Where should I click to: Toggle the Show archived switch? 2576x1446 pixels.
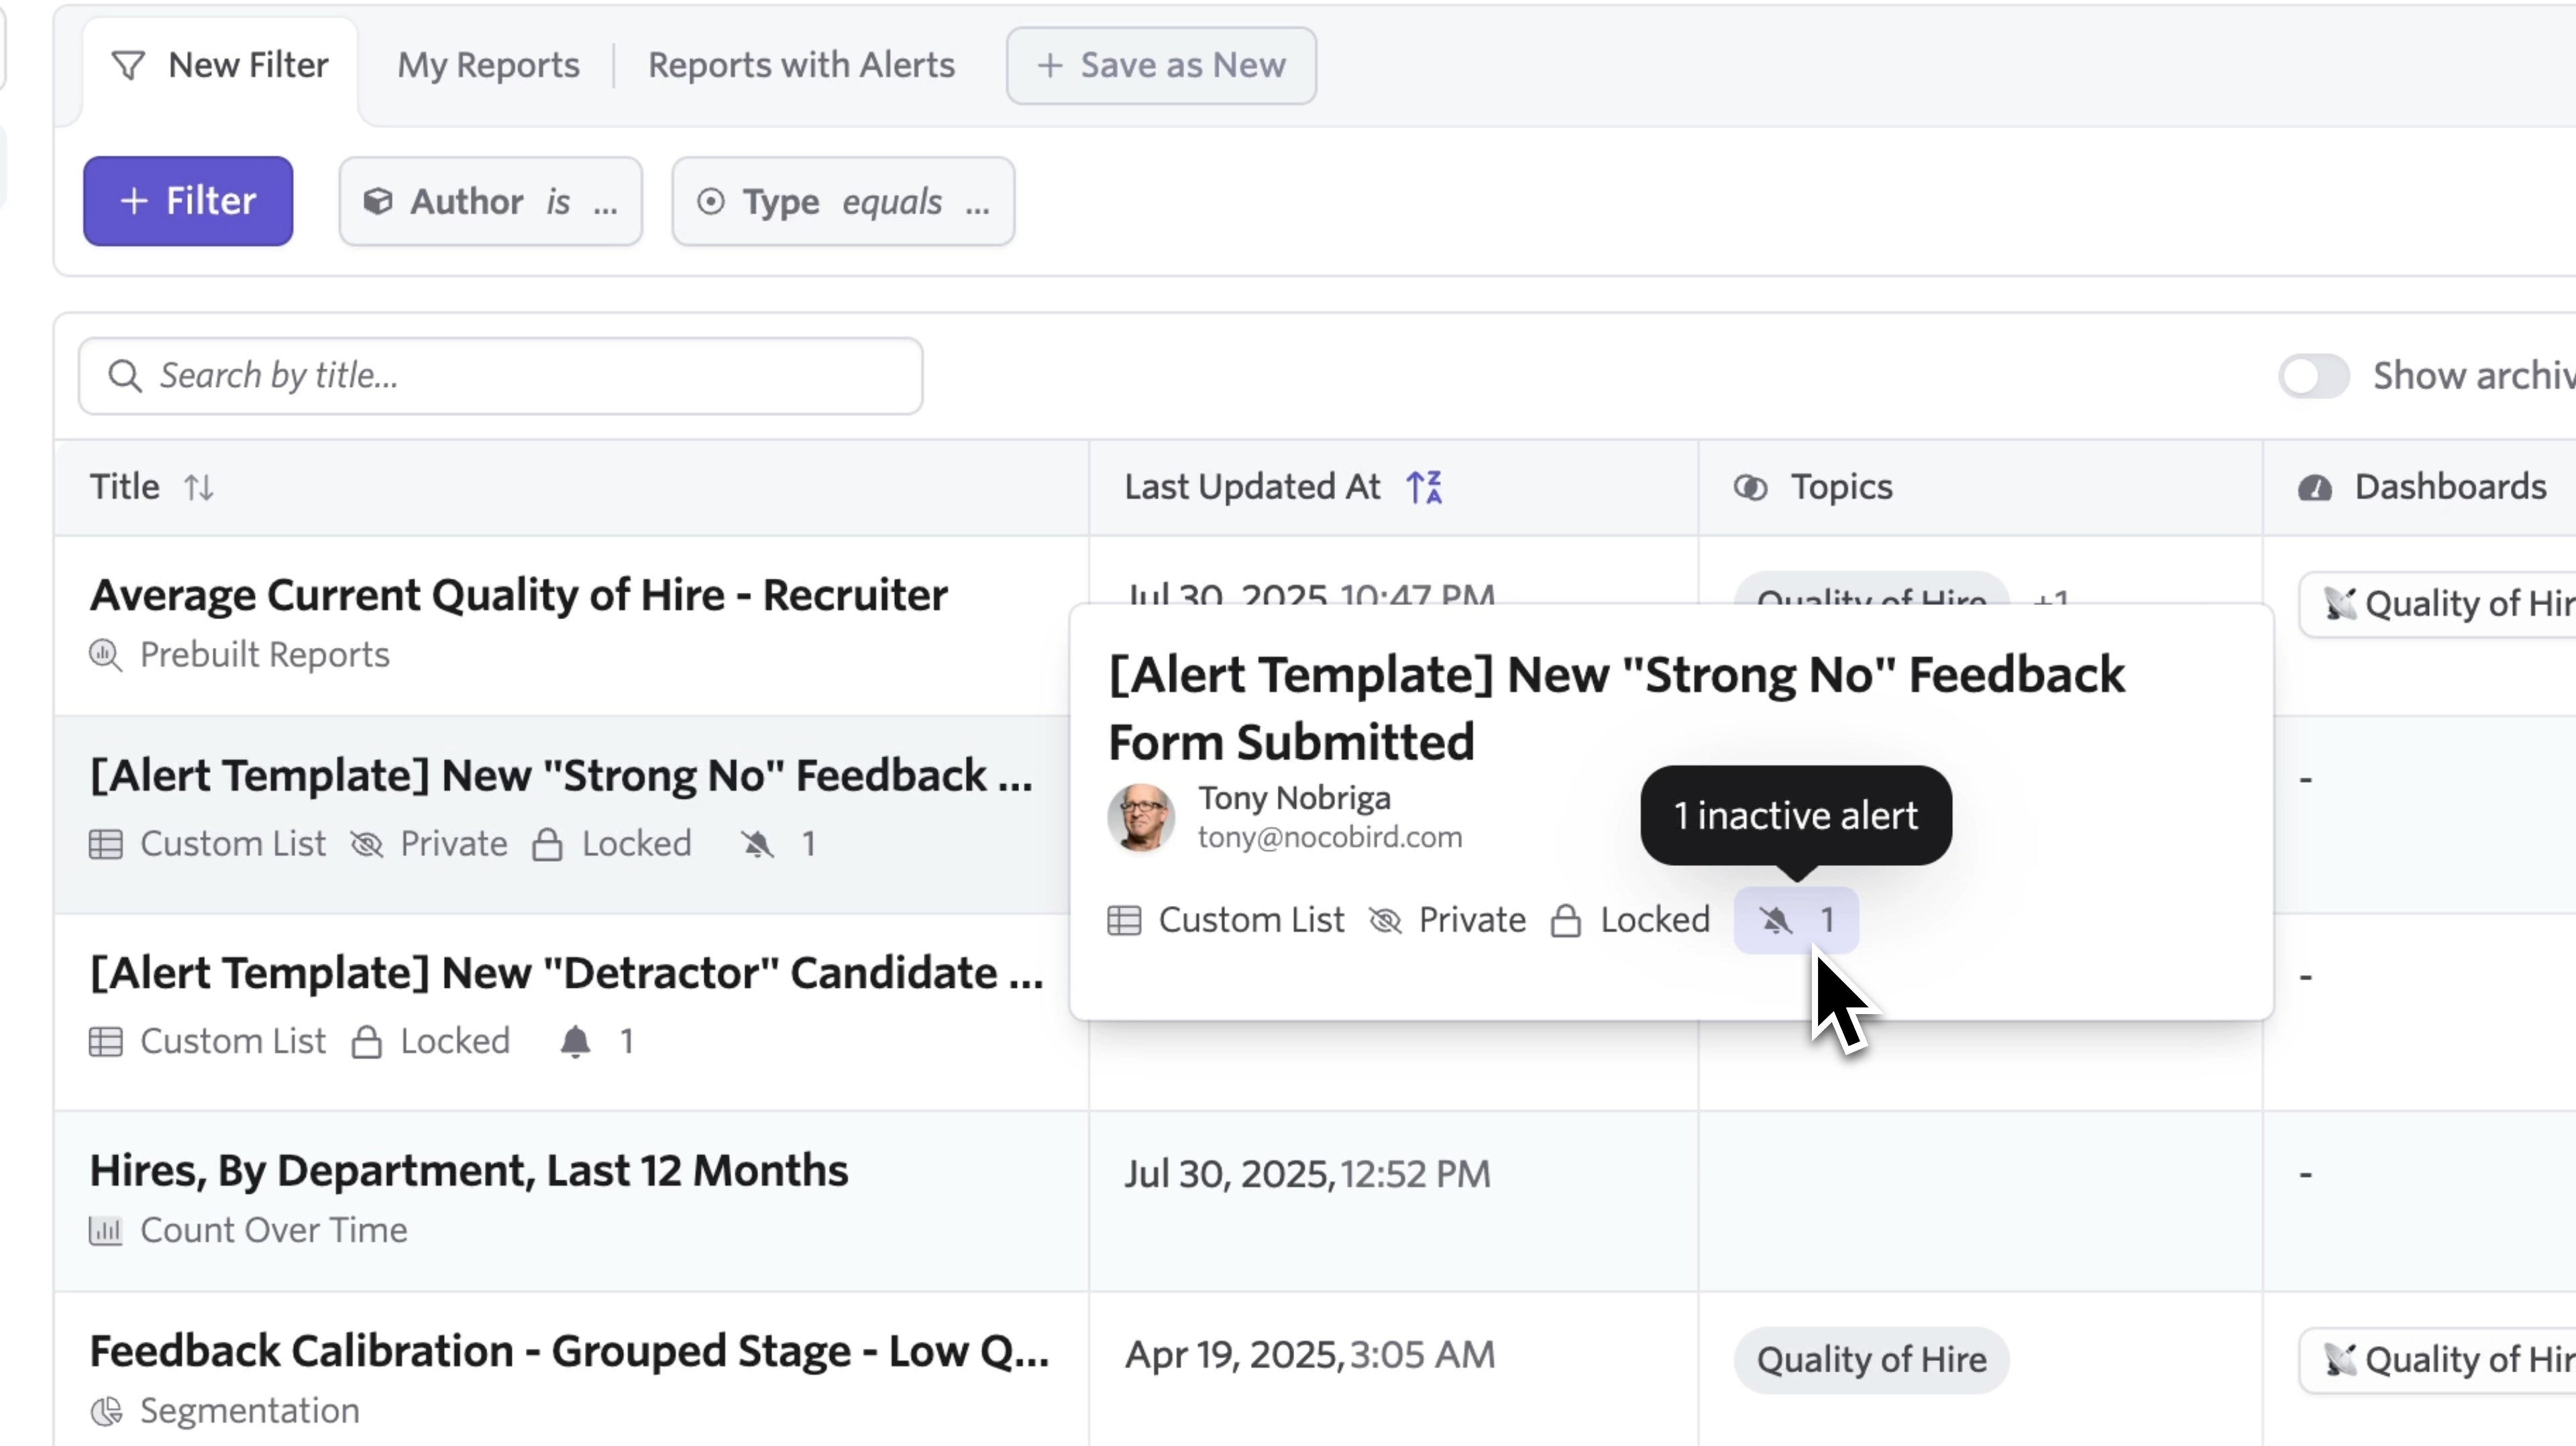(2313, 376)
